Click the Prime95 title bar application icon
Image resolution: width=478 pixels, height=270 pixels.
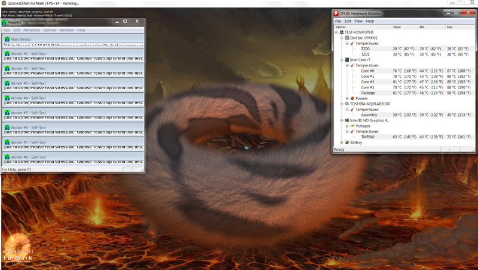coord(4,22)
